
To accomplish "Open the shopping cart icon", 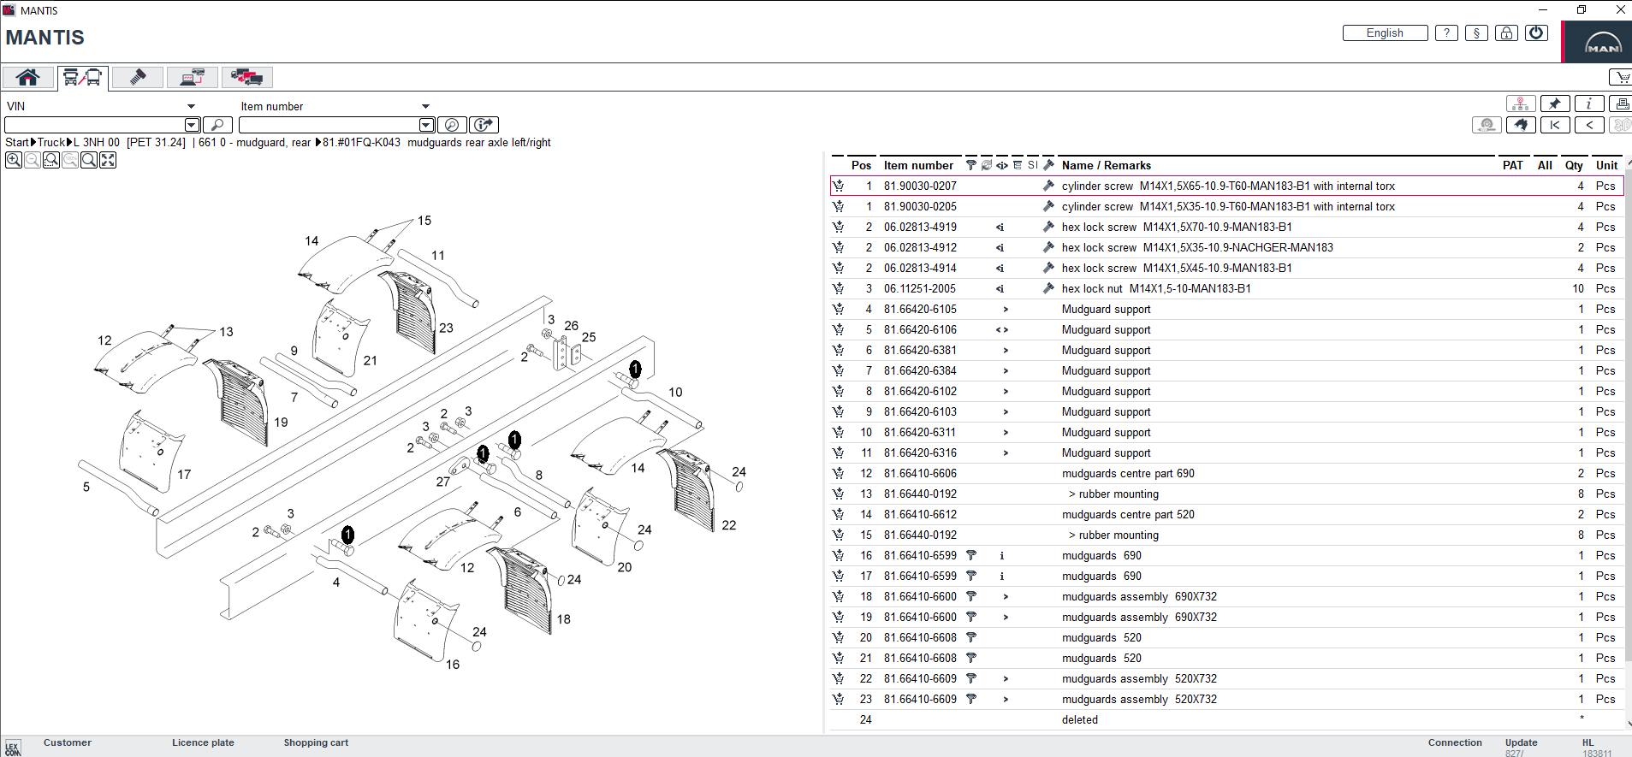I will coord(1621,77).
